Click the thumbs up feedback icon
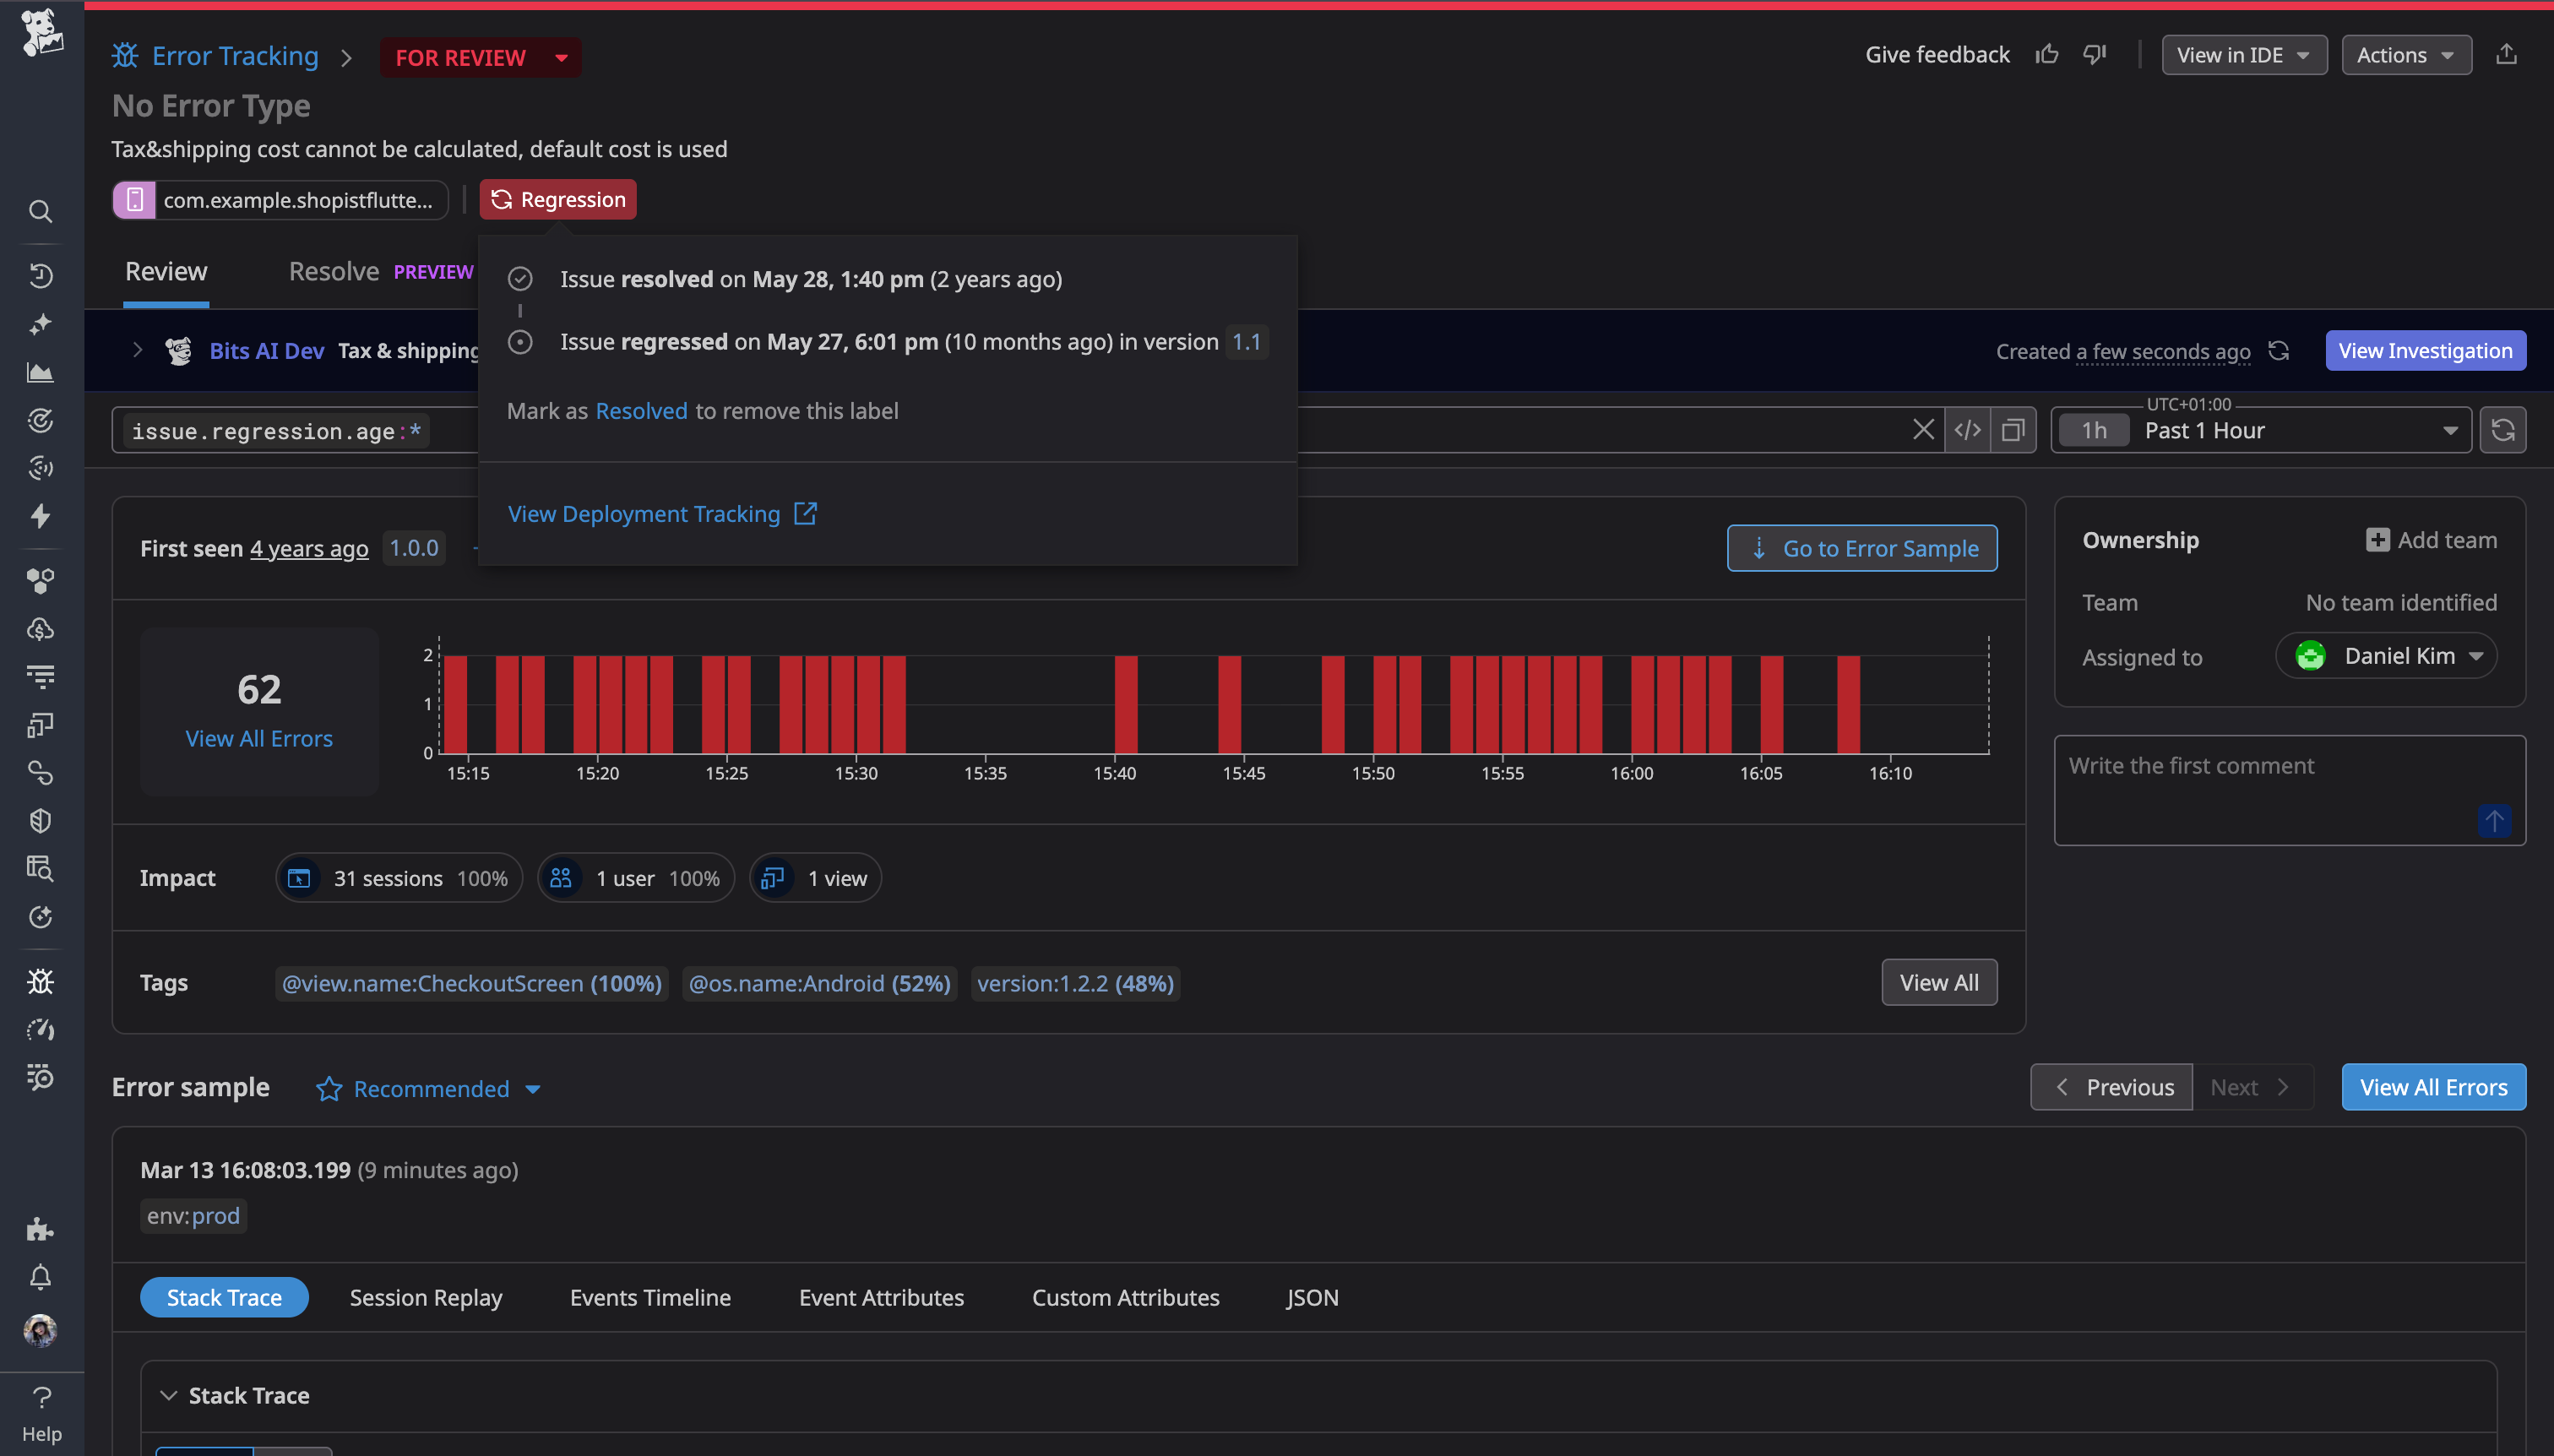This screenshot has width=2554, height=1456. [2047, 55]
